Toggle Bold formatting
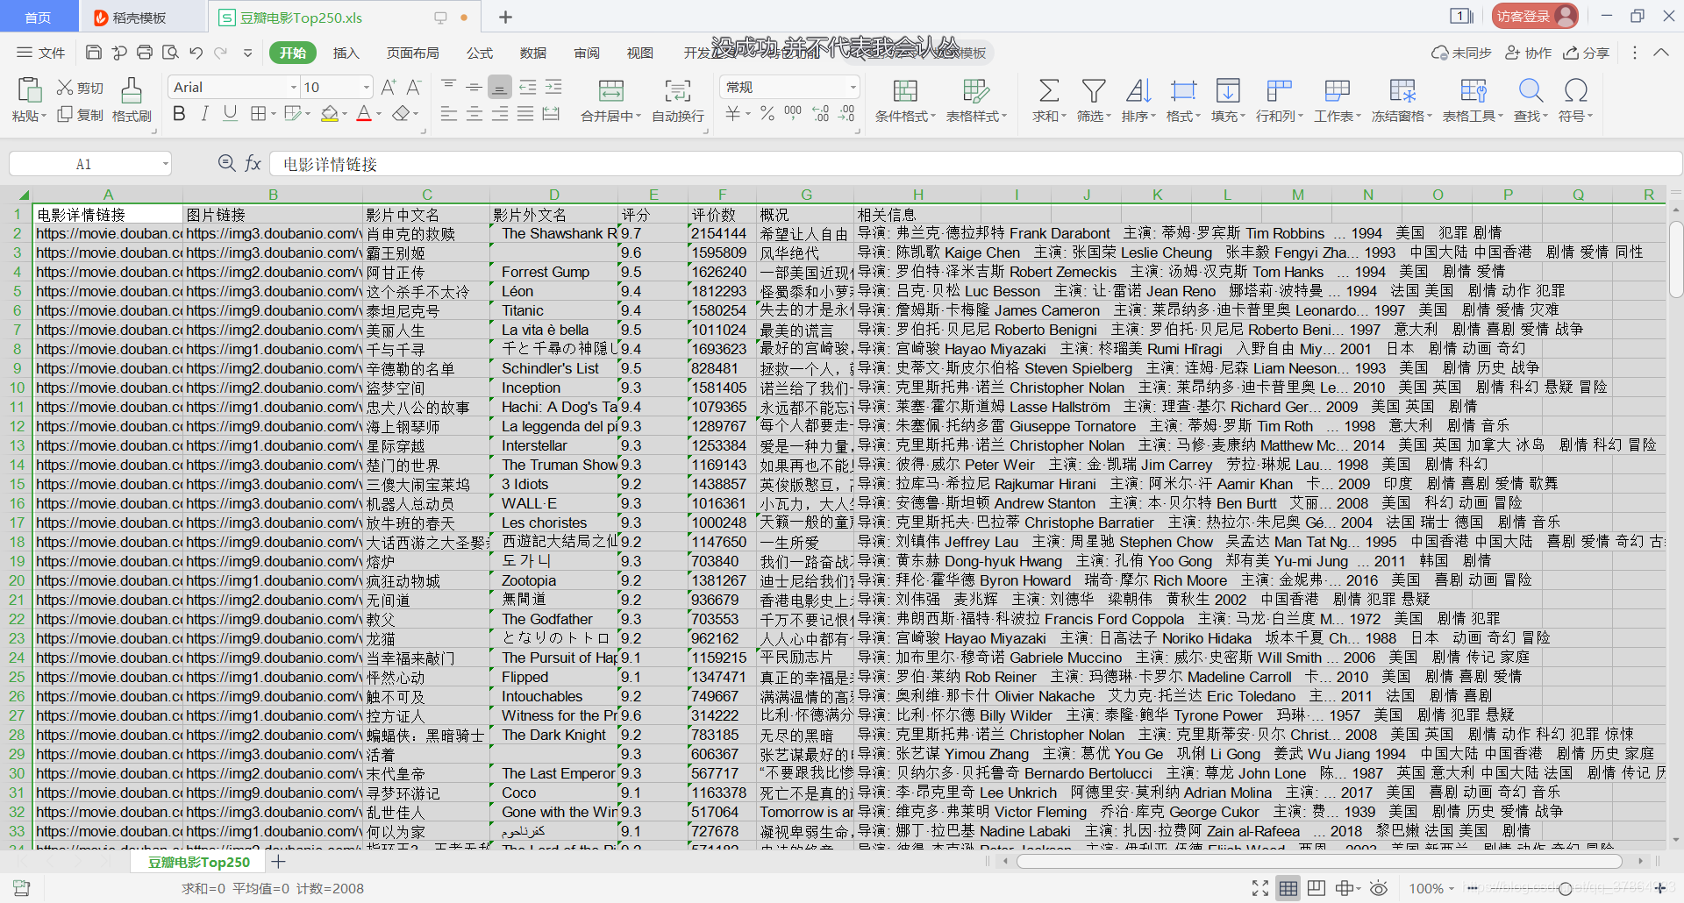Viewport: 1684px width, 903px height. coord(179,114)
